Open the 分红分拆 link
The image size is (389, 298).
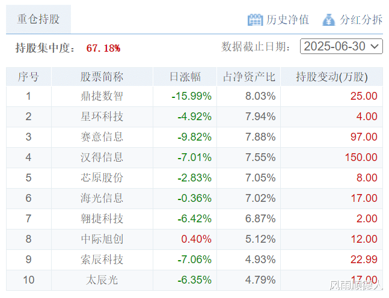[x=361, y=20]
